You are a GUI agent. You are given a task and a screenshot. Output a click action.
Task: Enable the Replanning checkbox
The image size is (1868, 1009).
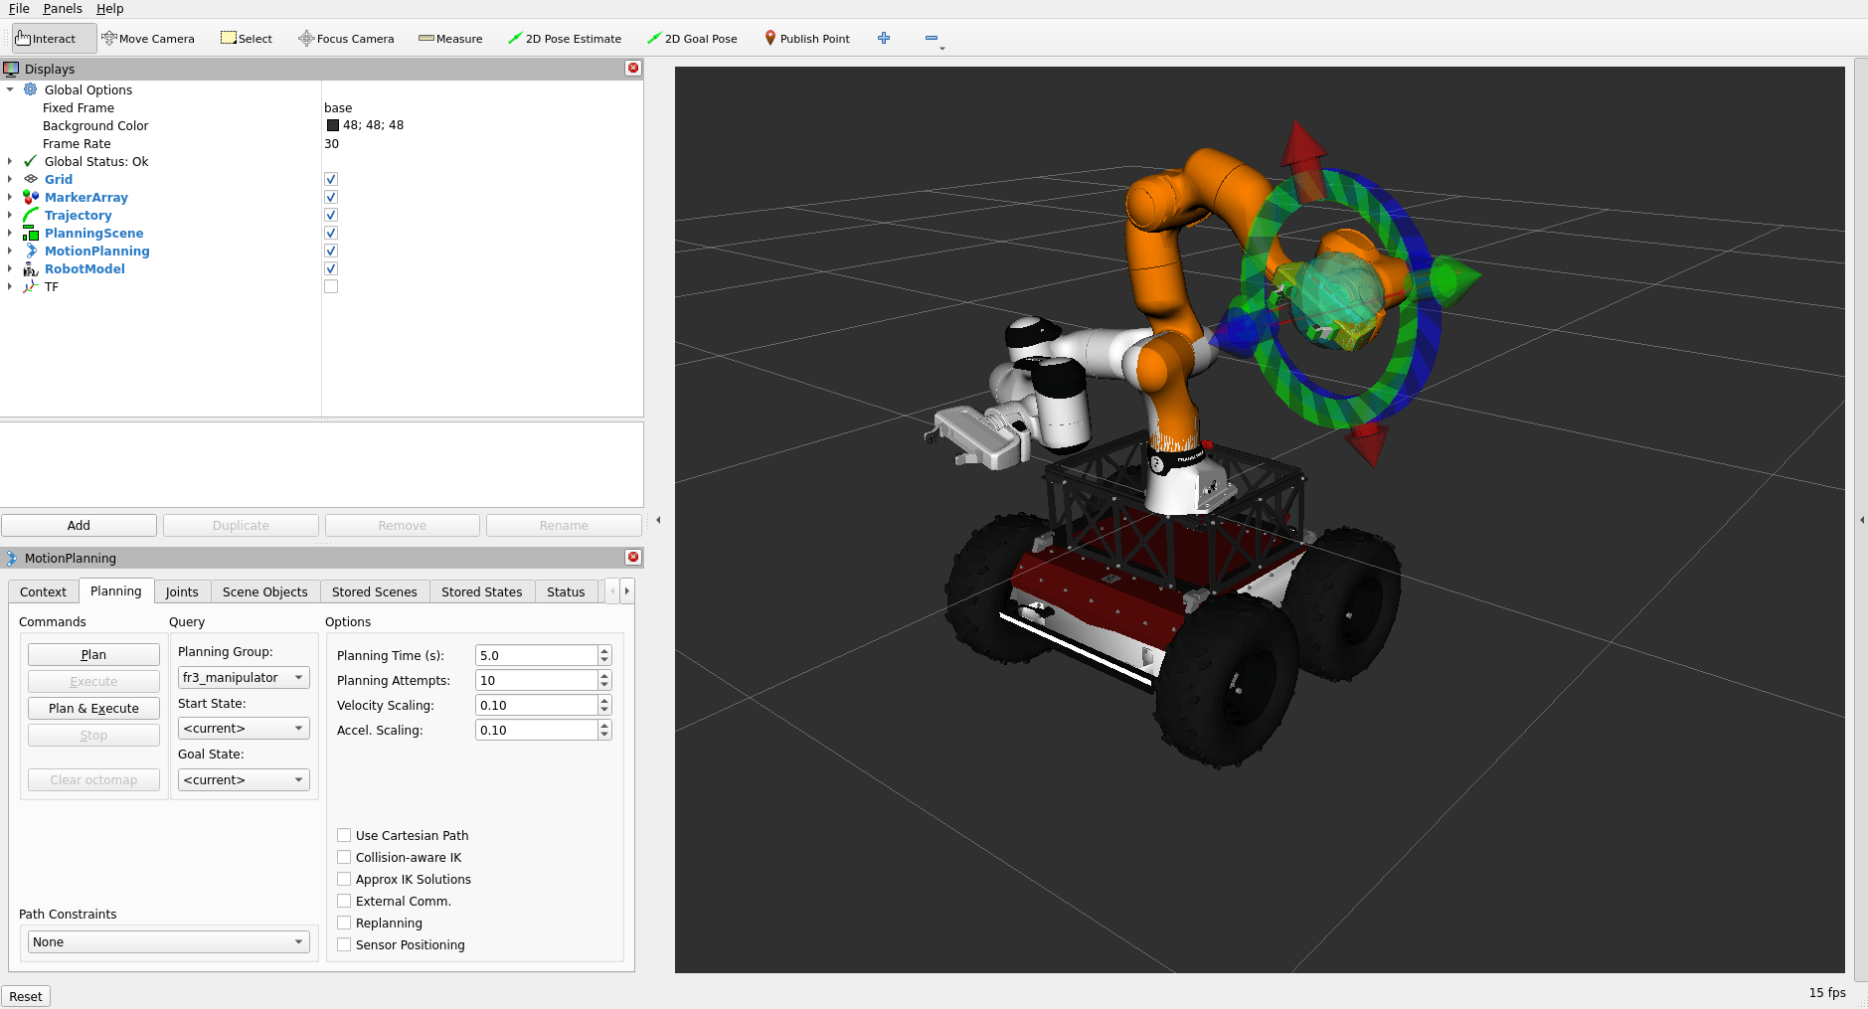point(344,923)
